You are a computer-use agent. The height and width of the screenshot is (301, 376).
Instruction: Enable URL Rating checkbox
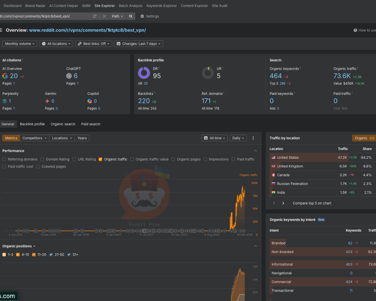click(74, 160)
